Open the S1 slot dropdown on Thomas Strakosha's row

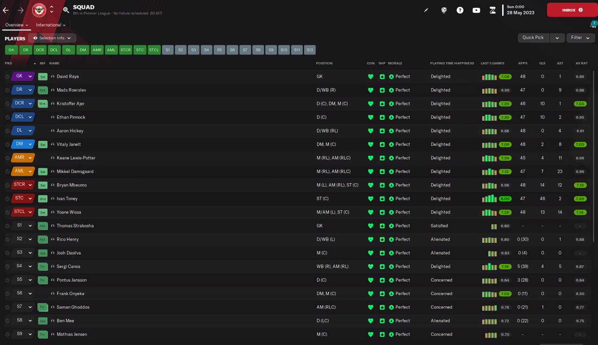pos(23,225)
